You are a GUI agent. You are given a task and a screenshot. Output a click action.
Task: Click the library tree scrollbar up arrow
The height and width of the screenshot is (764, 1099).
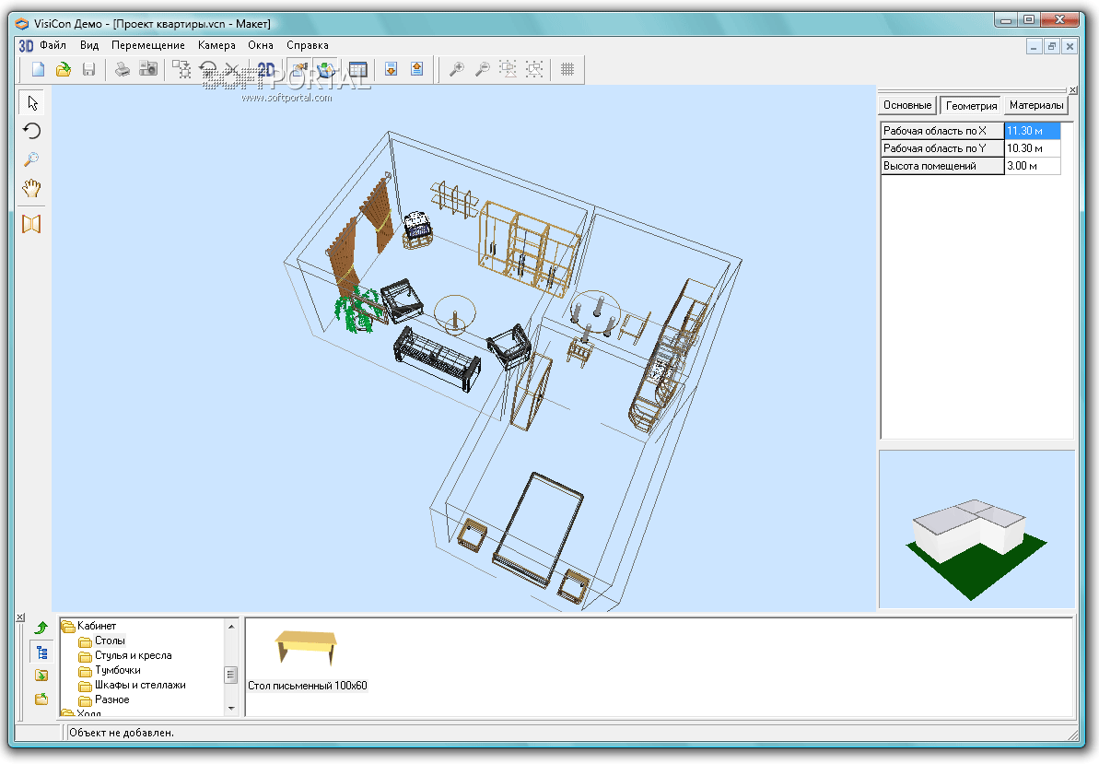231,626
